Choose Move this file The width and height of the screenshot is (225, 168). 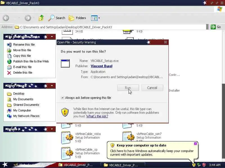click(22, 50)
